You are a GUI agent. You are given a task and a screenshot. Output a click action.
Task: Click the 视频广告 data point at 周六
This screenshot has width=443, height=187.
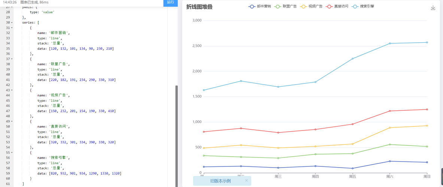tap(389, 128)
